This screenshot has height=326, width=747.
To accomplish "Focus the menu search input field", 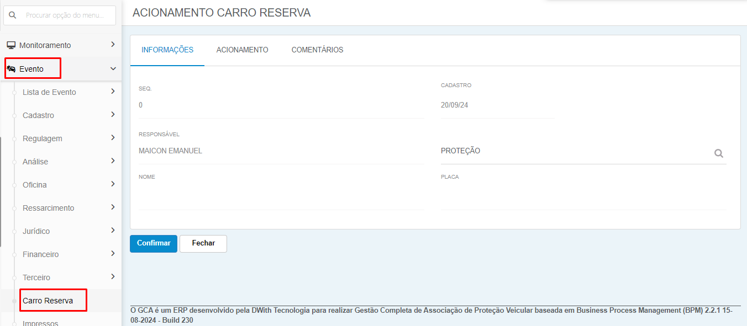I will [61, 15].
